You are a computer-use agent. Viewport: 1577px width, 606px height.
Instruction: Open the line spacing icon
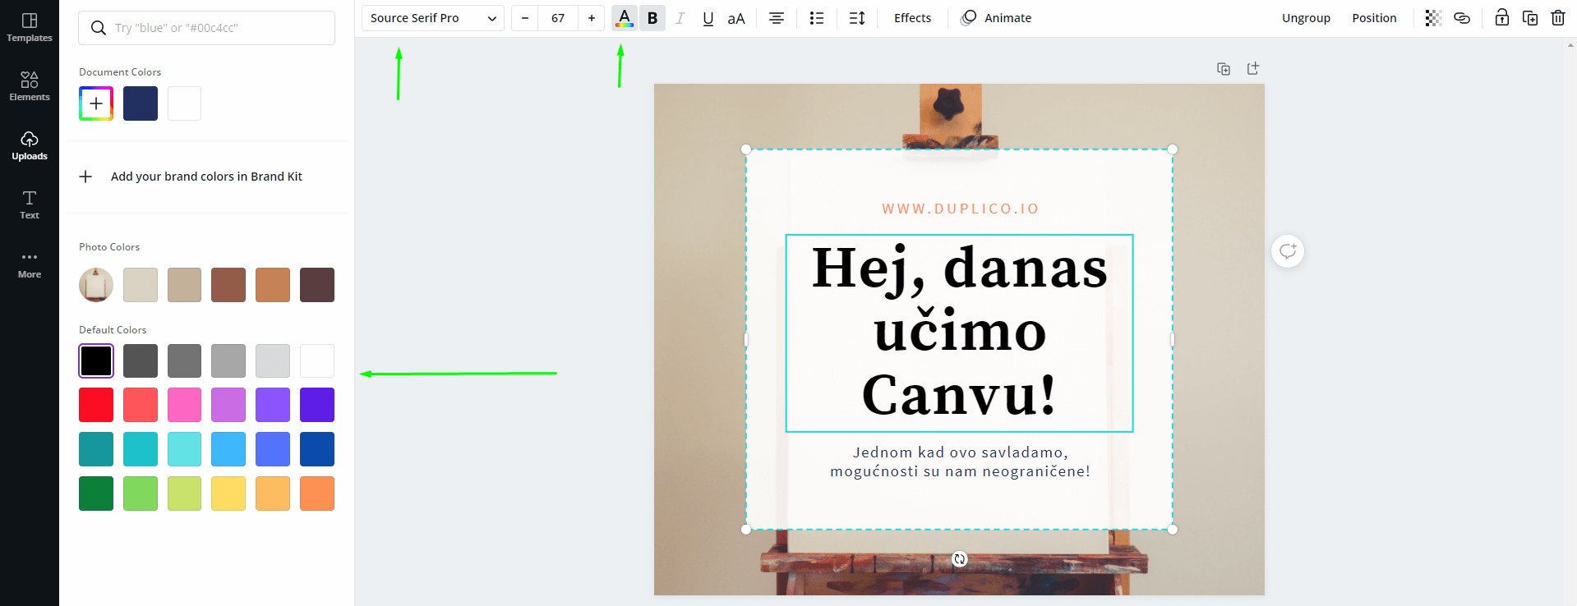tap(856, 18)
